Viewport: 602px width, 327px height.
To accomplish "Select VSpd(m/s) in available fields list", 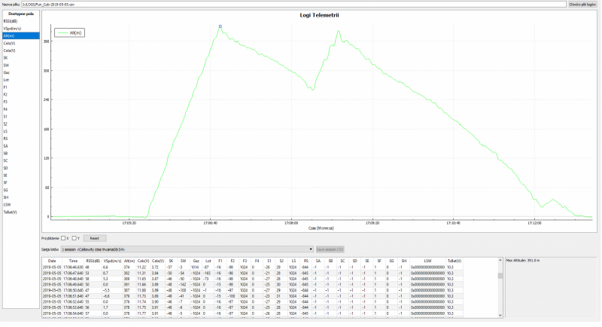I will [x=12, y=29].
